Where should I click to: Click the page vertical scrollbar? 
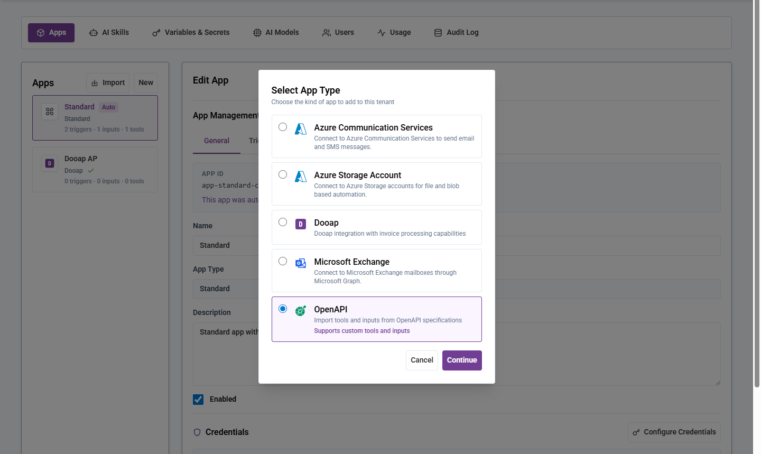point(757,194)
